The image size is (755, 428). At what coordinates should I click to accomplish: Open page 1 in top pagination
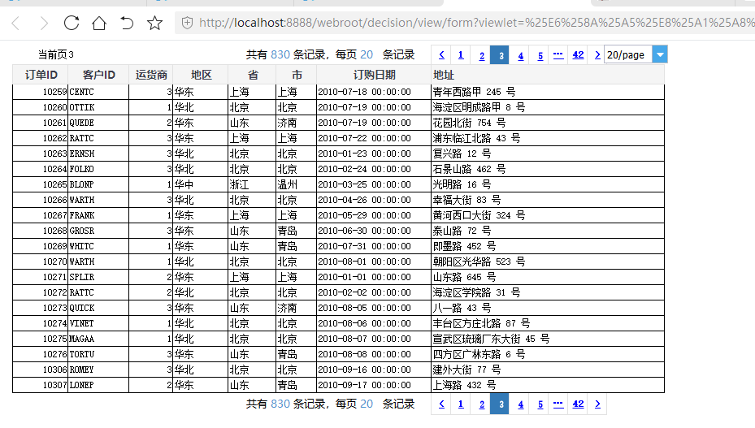tap(461, 55)
